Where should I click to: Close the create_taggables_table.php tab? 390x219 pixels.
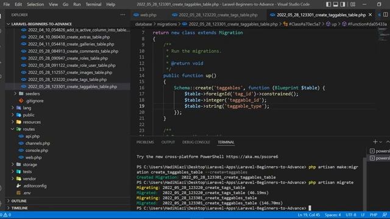point(370,15)
